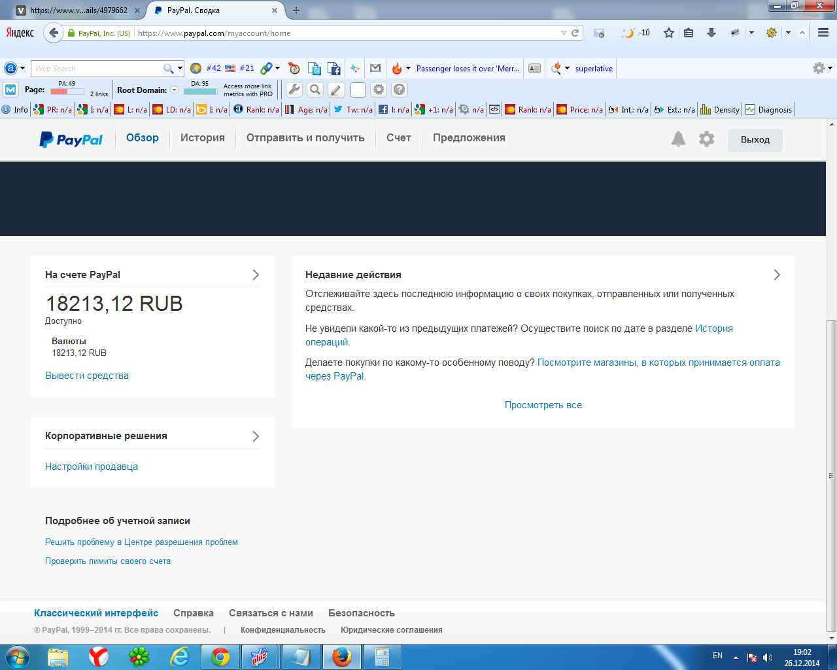Click the US flag rank icon
This screenshot has width=837, height=670.
pos(230,68)
